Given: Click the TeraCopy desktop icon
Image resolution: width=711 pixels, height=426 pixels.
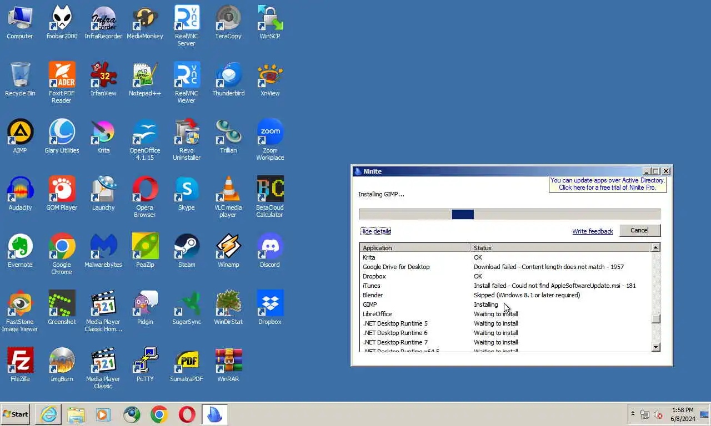Looking at the screenshot, I should (x=228, y=23).
